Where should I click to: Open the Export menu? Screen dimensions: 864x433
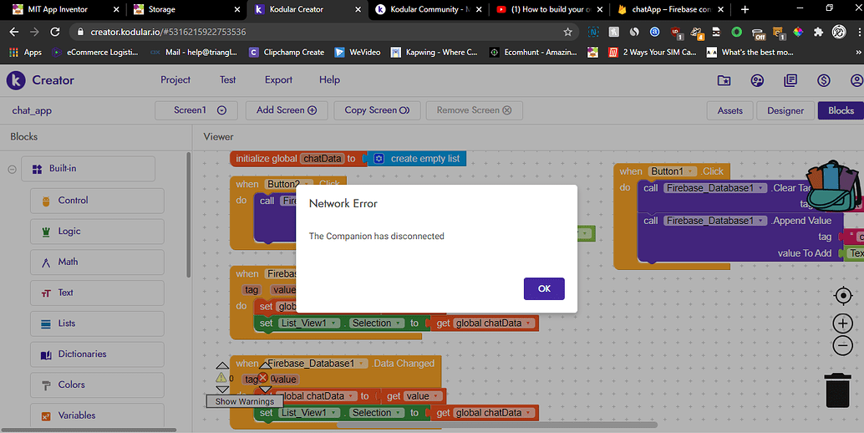(278, 80)
